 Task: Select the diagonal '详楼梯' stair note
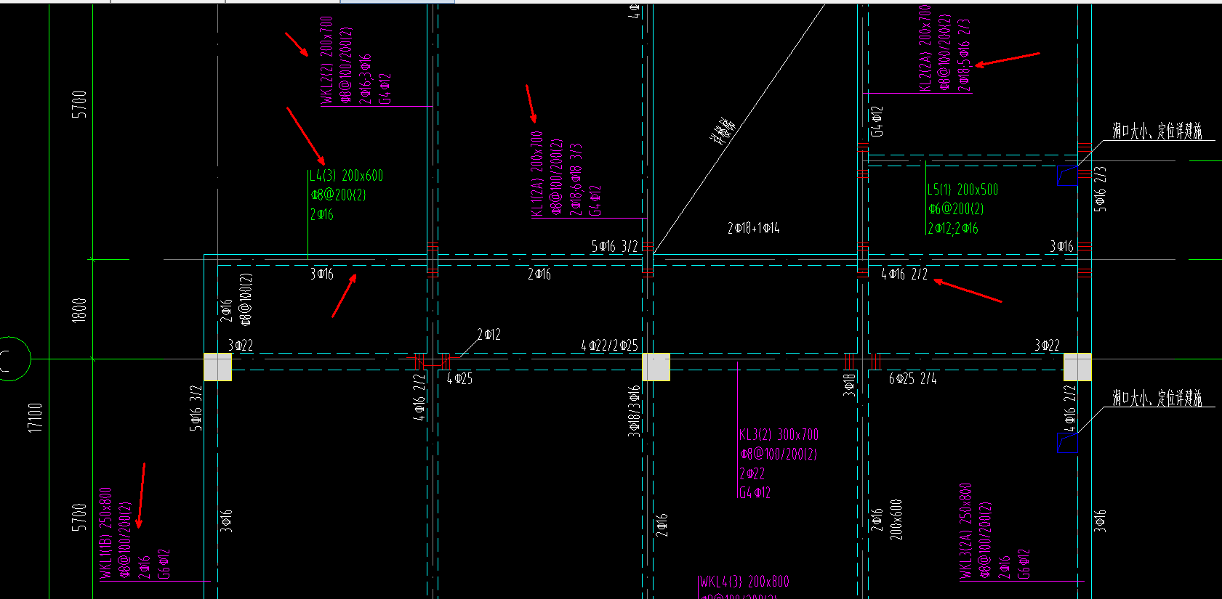(x=723, y=131)
